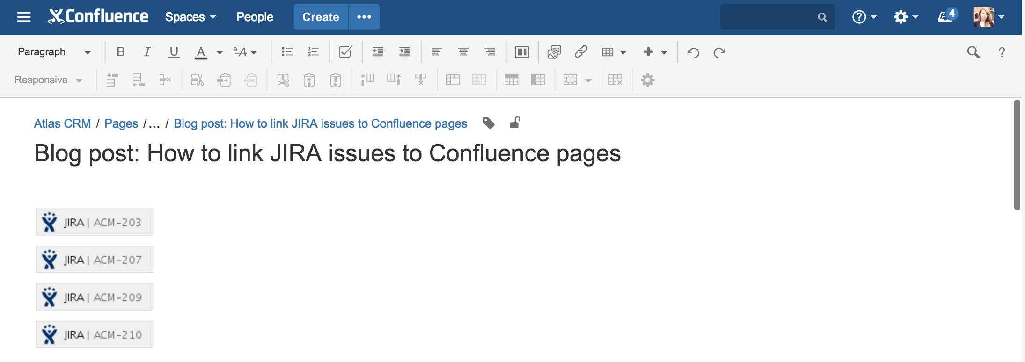Viewport: 1025px width, 362px height.
Task: Open the blog post breadcrumb link
Action: [x=321, y=123]
